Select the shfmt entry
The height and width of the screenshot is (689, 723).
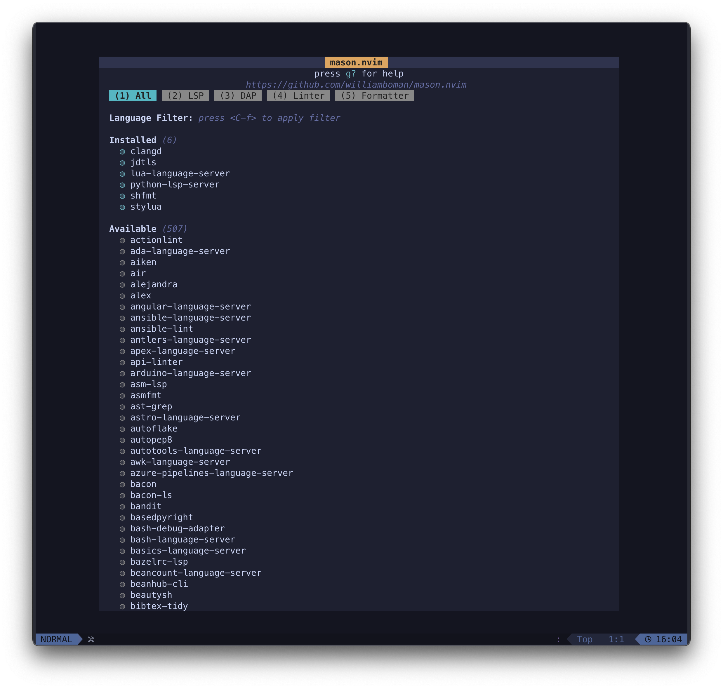pyautogui.click(x=143, y=196)
